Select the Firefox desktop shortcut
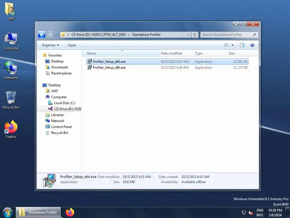This screenshot has height=218, width=290. [11, 129]
